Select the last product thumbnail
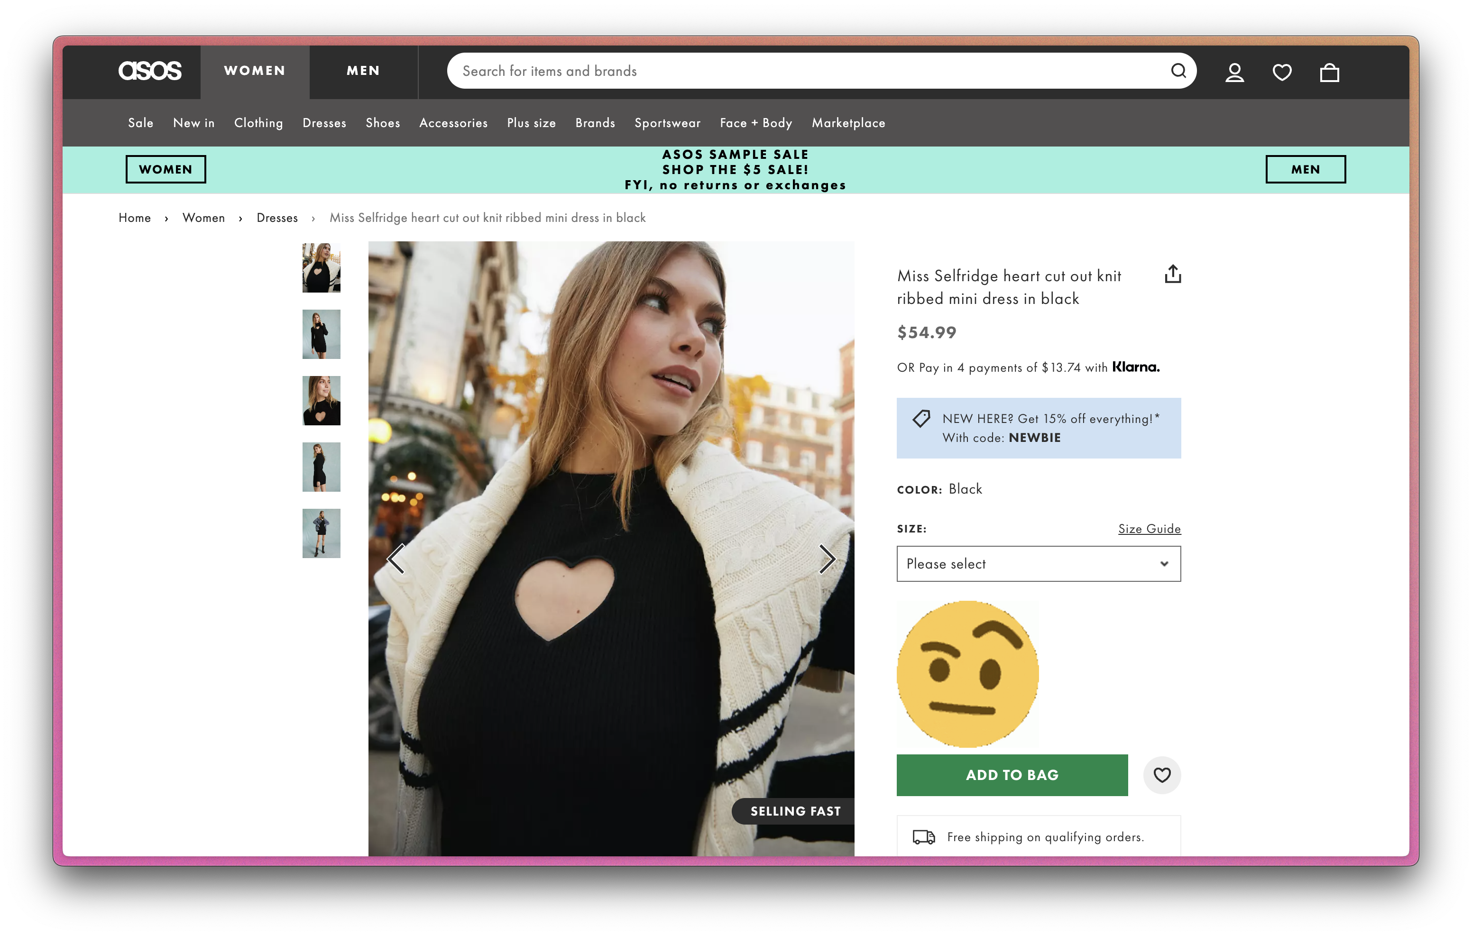The height and width of the screenshot is (936, 1472). click(x=321, y=533)
